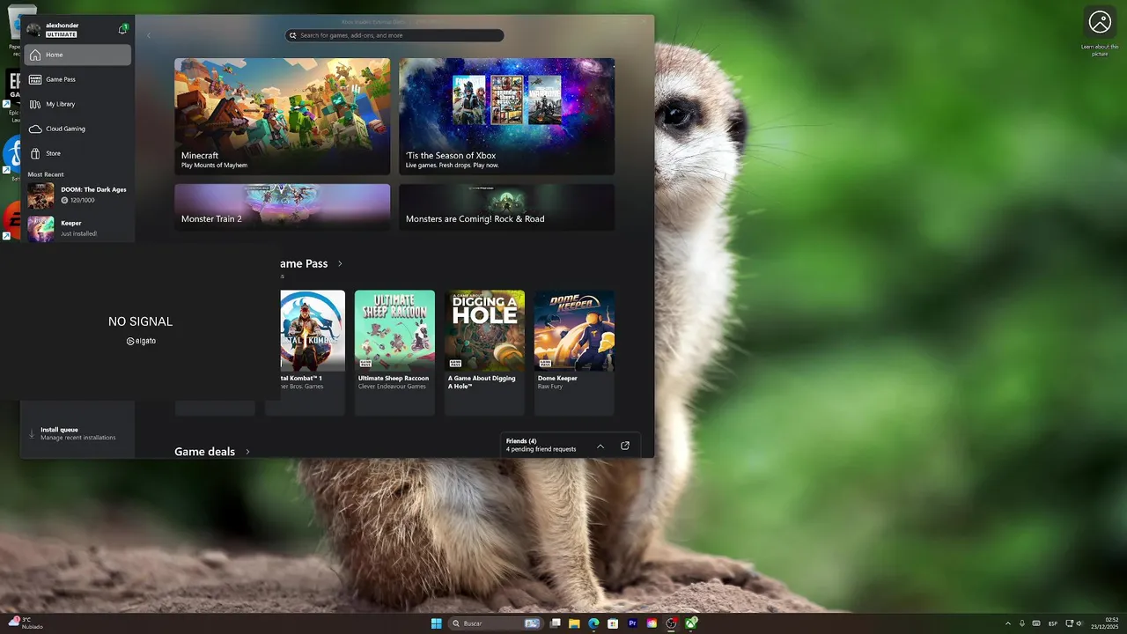Open alexhonder profile avatar
Screen dimensions: 1127x634
pyautogui.click(x=33, y=30)
